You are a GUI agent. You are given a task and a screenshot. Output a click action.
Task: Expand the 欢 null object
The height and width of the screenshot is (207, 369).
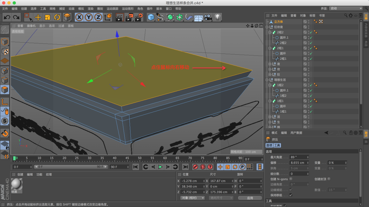(x=270, y=69)
